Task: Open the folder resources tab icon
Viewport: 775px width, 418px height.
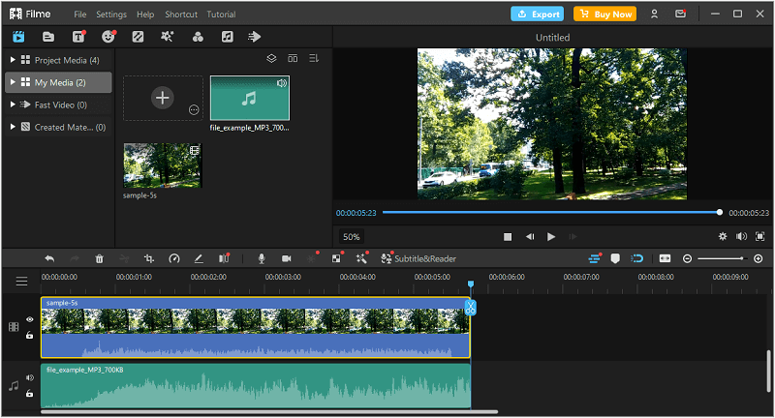Action: [x=47, y=37]
